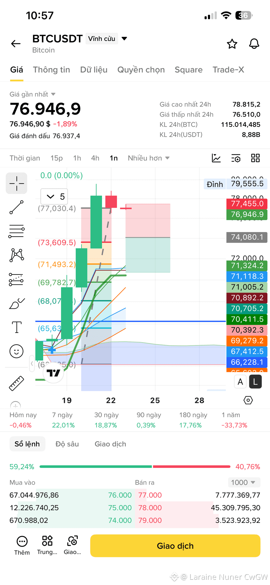The width and height of the screenshot is (270, 585).
Task: Open chart axis settings hexagon icon
Action: tap(248, 400)
